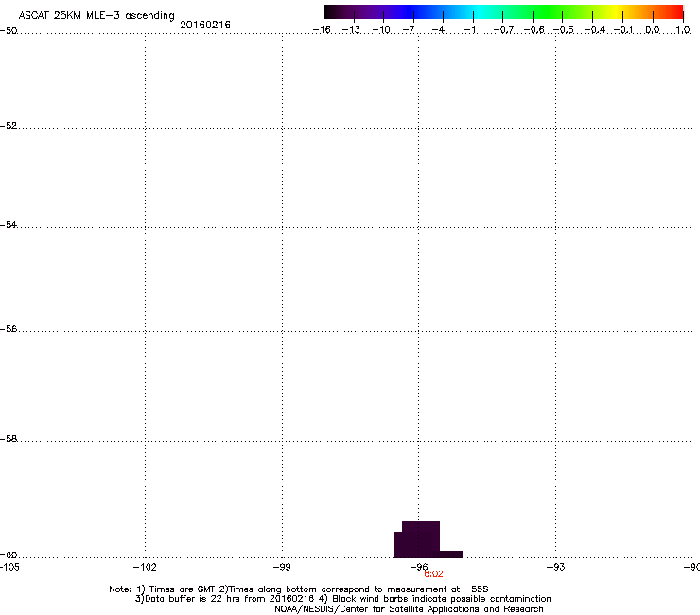
Task: Click the -56 latitude axis label
Action: tap(9, 328)
